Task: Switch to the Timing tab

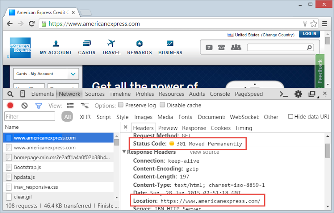Action: pyautogui.click(x=243, y=128)
